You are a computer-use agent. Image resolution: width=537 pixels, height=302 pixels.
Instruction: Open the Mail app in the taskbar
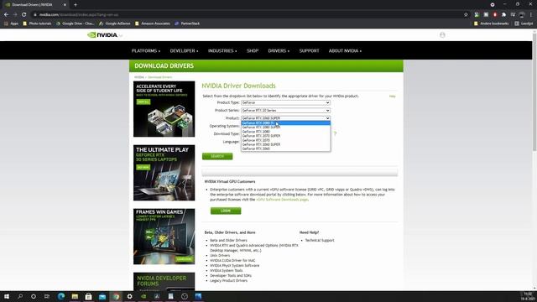102,296
